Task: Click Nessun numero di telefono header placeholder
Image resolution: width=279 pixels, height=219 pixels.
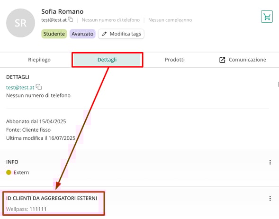Action: 111,20
